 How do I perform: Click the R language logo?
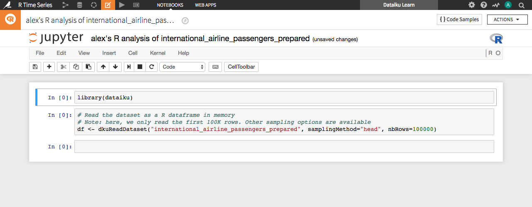(x=496, y=39)
